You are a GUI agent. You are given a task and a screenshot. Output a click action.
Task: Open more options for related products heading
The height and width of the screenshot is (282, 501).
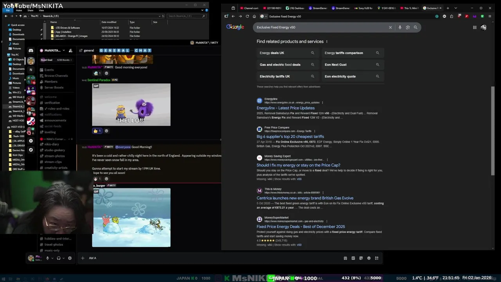point(327,42)
